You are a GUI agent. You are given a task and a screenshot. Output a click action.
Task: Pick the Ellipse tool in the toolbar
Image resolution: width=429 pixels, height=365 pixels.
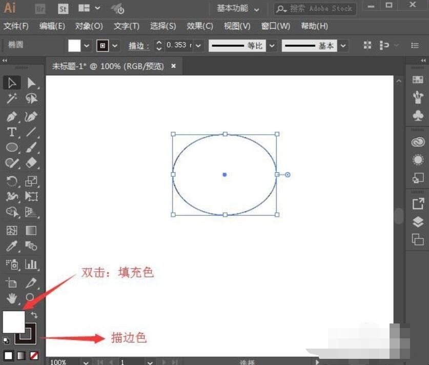click(x=11, y=148)
